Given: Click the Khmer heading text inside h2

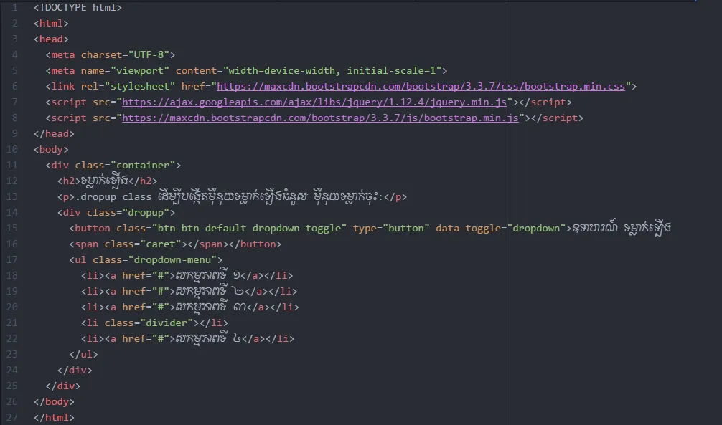Looking at the screenshot, I should tap(105, 181).
